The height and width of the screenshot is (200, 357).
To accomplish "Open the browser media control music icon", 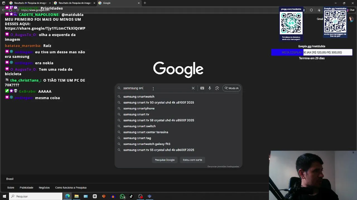I will coord(319,10).
